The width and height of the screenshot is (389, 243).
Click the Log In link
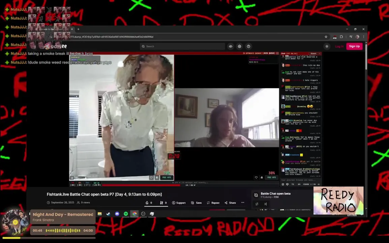tap(339, 47)
